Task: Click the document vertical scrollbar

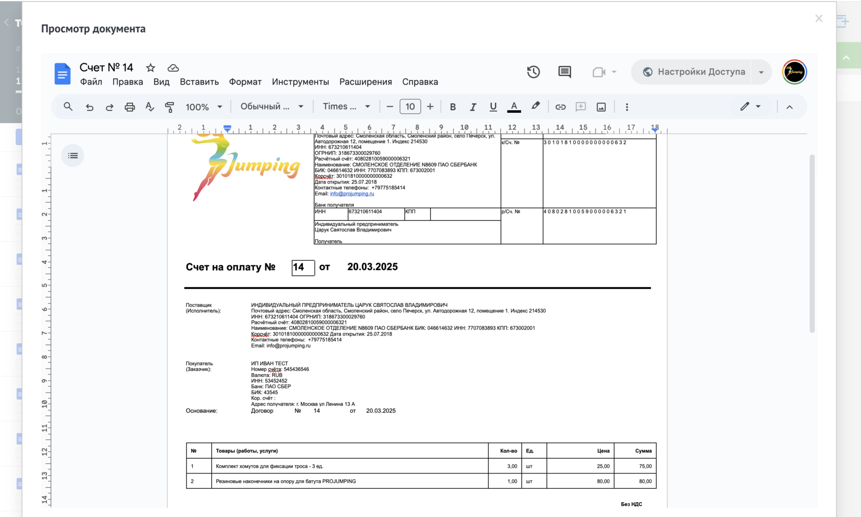Action: pyautogui.click(x=812, y=243)
